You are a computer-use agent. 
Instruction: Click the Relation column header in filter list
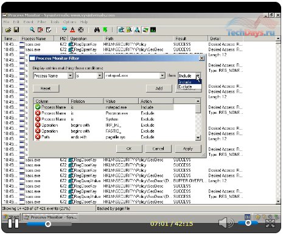86,101
